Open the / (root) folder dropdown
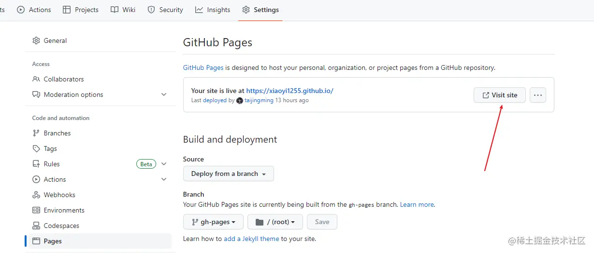The height and width of the screenshot is (254, 594). point(275,222)
